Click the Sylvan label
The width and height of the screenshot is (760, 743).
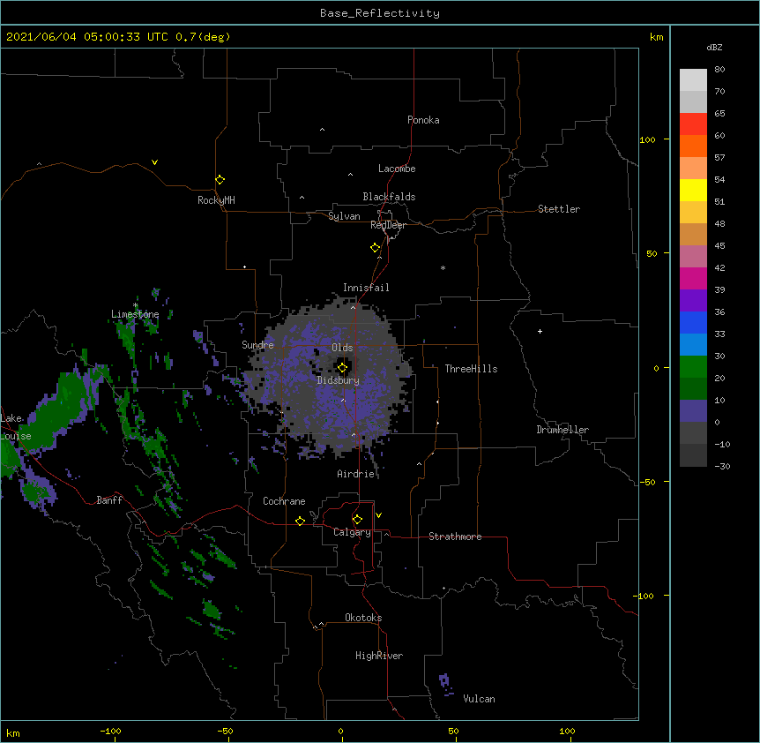pos(344,216)
